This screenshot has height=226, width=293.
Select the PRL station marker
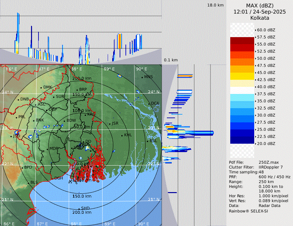(x=16, y=117)
